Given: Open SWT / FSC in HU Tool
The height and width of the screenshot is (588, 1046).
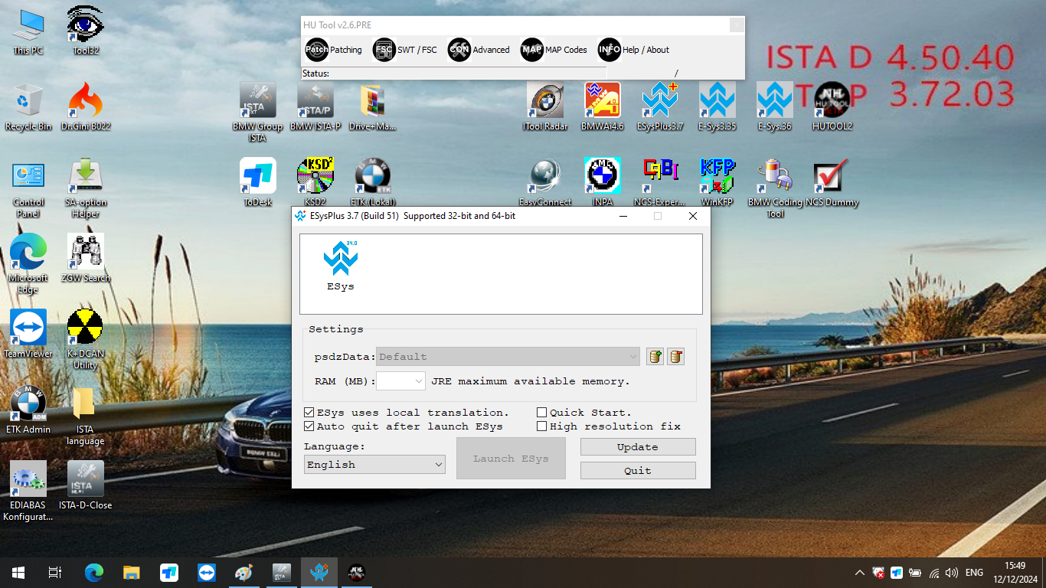Looking at the screenshot, I should [405, 50].
